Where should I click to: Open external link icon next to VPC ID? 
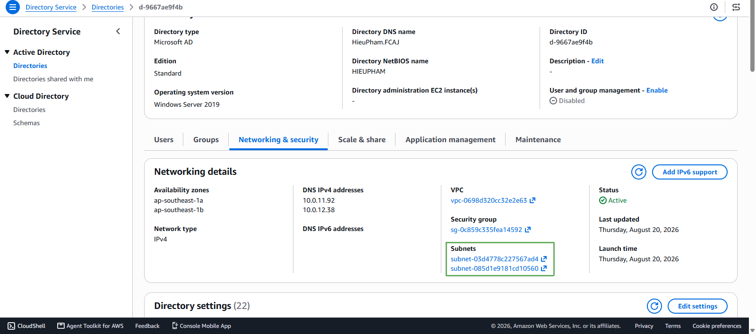coord(533,200)
